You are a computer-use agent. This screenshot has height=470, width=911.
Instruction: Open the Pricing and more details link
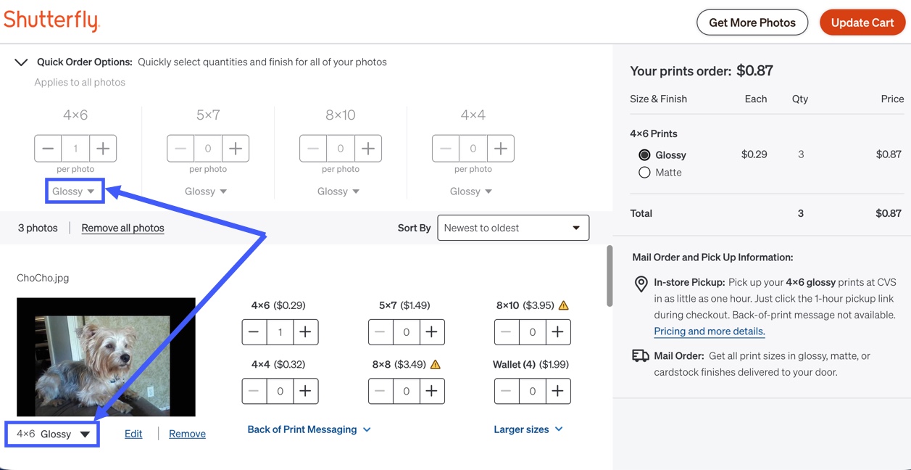[710, 331]
